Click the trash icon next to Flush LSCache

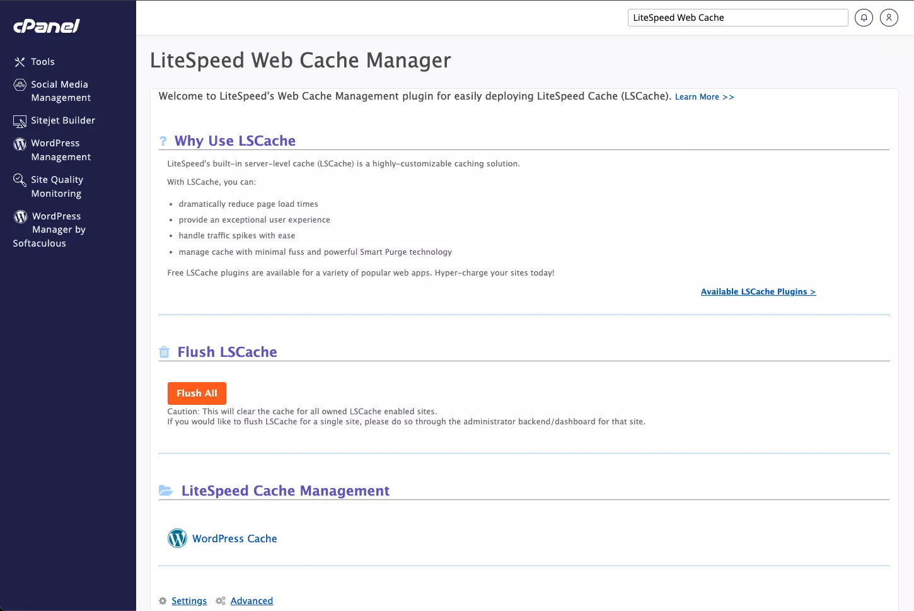[x=165, y=351]
